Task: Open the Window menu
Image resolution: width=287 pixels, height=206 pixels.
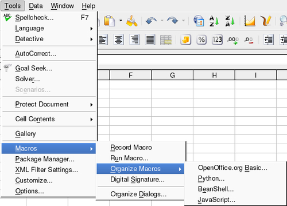Action: click(63, 6)
